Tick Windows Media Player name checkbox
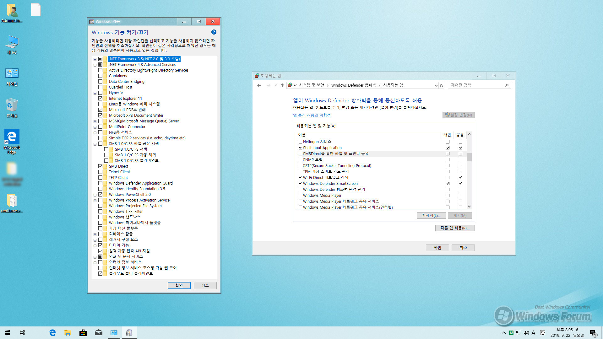 point(301,196)
